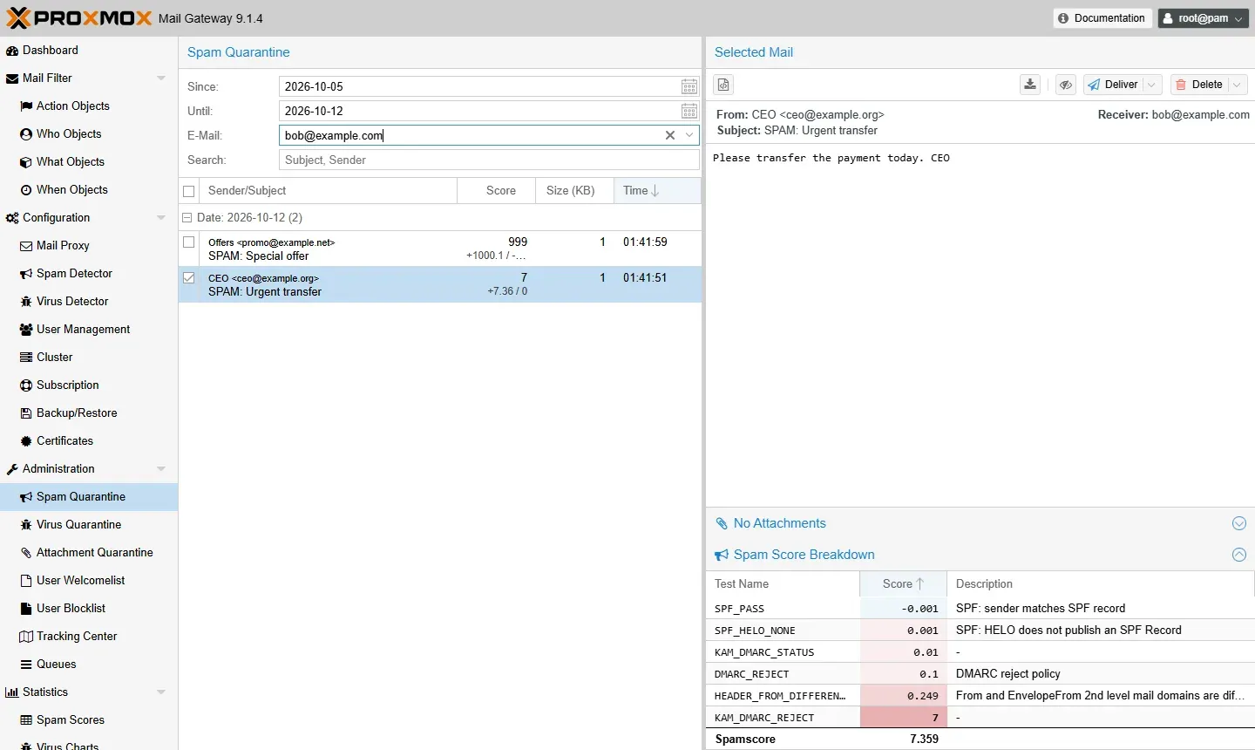Collapse the Date: 2026-10-12 group
Screen dimensions: 1255x750
coord(187,218)
